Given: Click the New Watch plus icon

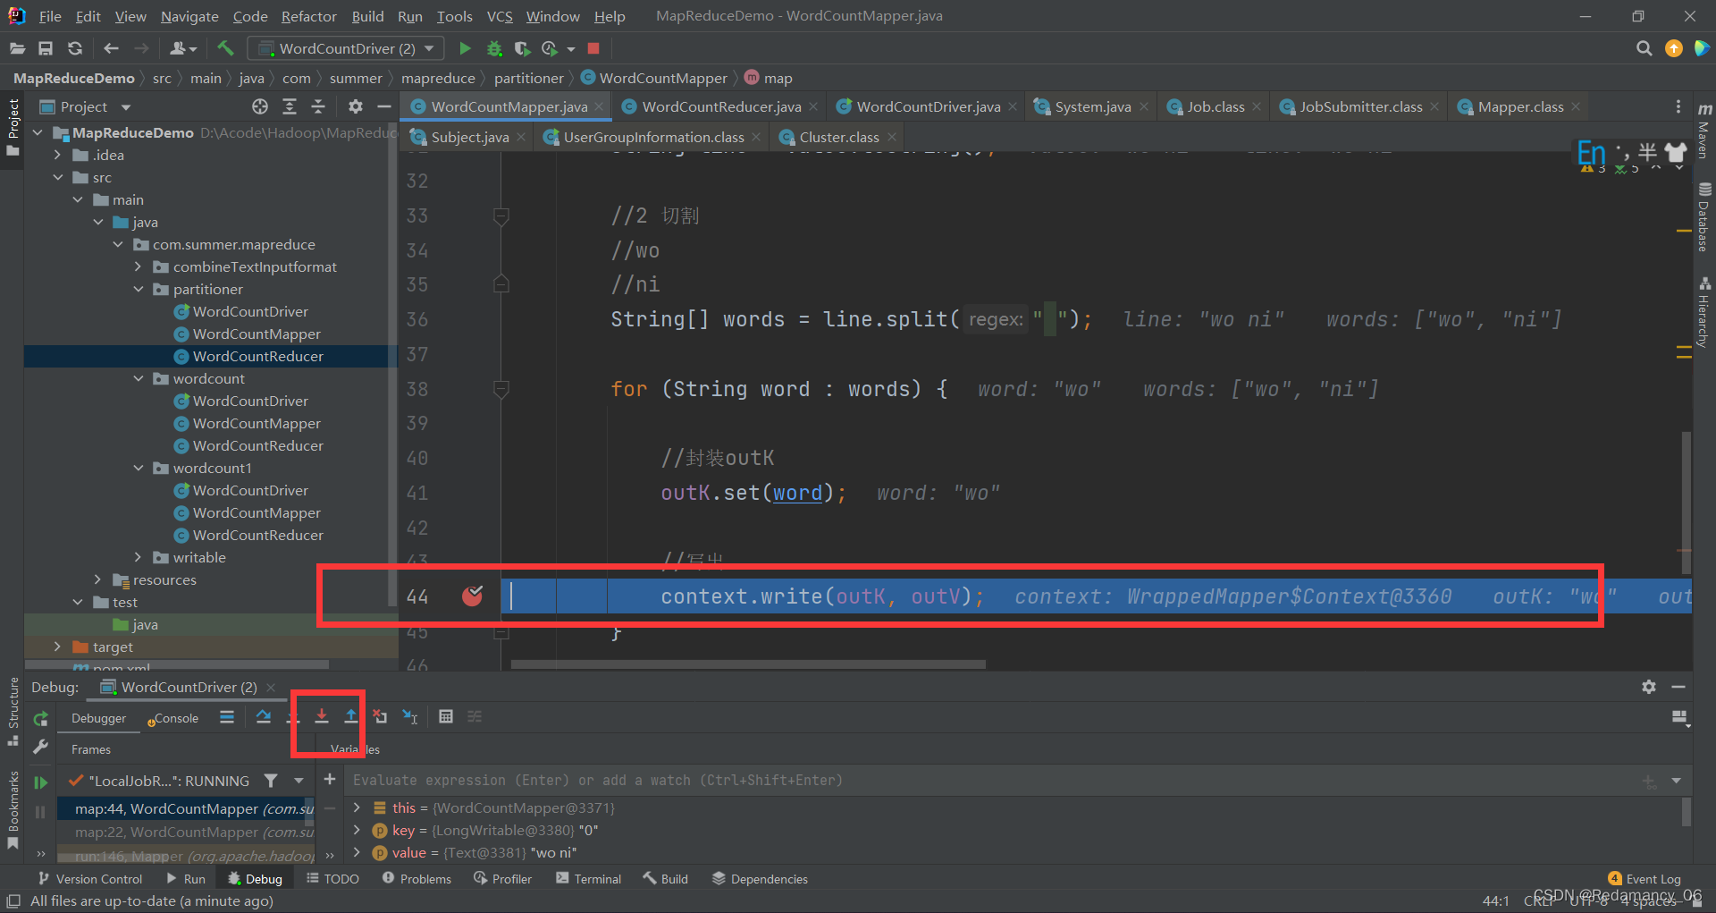Looking at the screenshot, I should click(330, 780).
